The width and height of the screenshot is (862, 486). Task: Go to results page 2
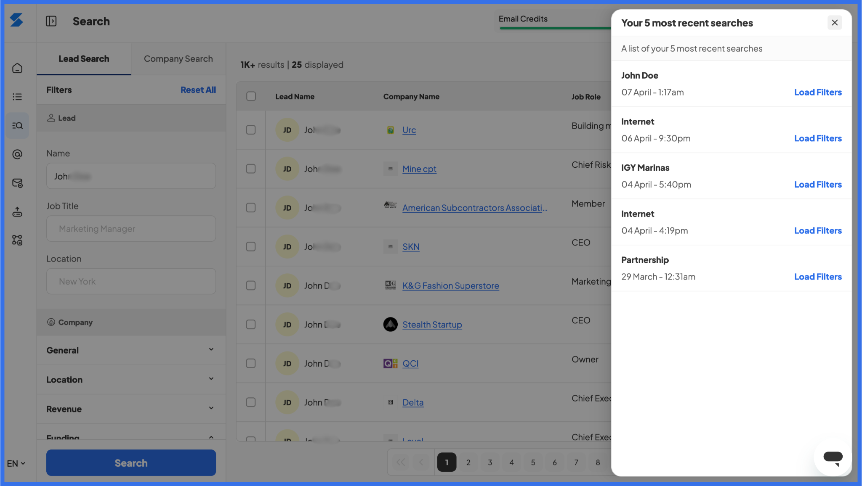[468, 462]
